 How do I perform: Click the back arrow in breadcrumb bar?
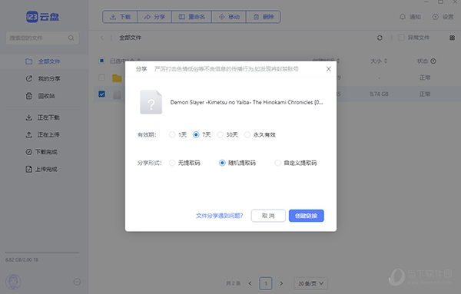(101, 38)
